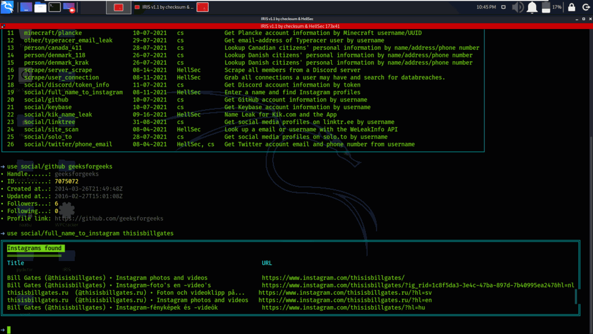Click Updated at value 2016-02-27T15:01:08Z
This screenshot has height=334, width=593.
[x=88, y=196]
